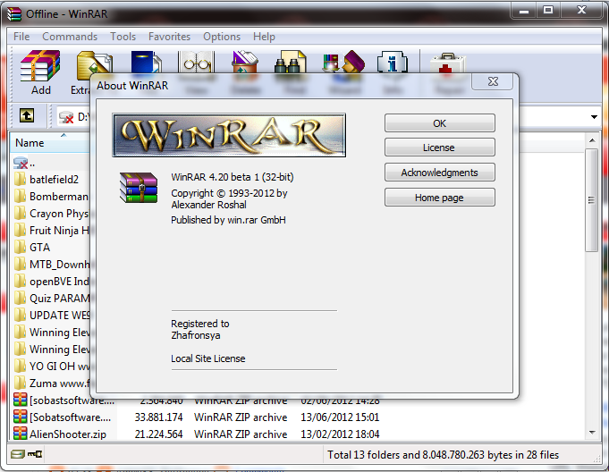The height and width of the screenshot is (472, 609).
Task: Click the disconnected drive D: icon
Action: [66, 117]
